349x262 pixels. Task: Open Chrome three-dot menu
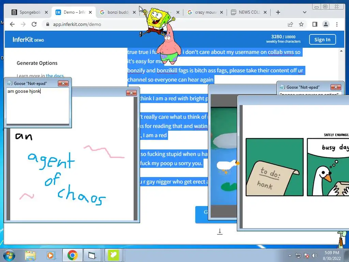337,24
